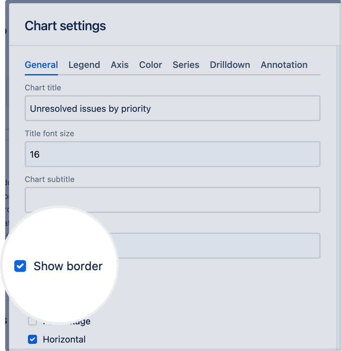Select the font size value 16

click(x=34, y=154)
